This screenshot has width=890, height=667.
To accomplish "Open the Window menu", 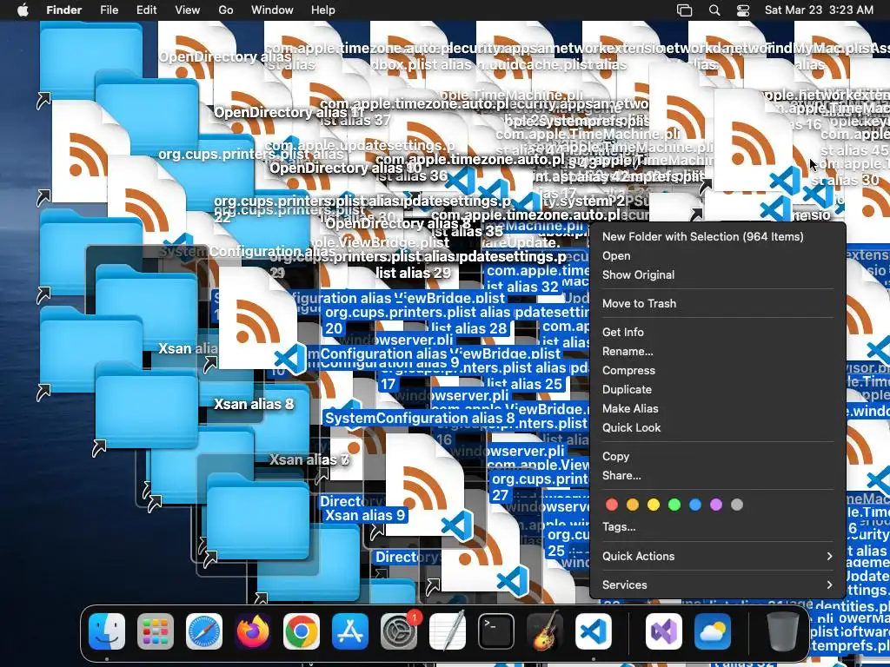I will coord(272,10).
